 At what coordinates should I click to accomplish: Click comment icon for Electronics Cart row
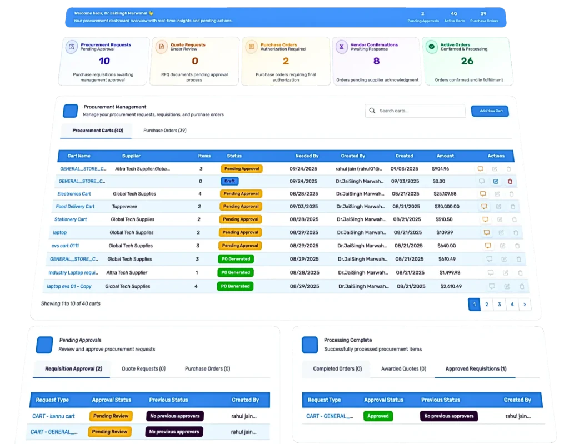pyautogui.click(x=483, y=194)
